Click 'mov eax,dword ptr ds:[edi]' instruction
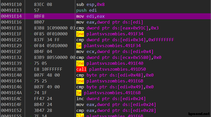 pos(110,22)
